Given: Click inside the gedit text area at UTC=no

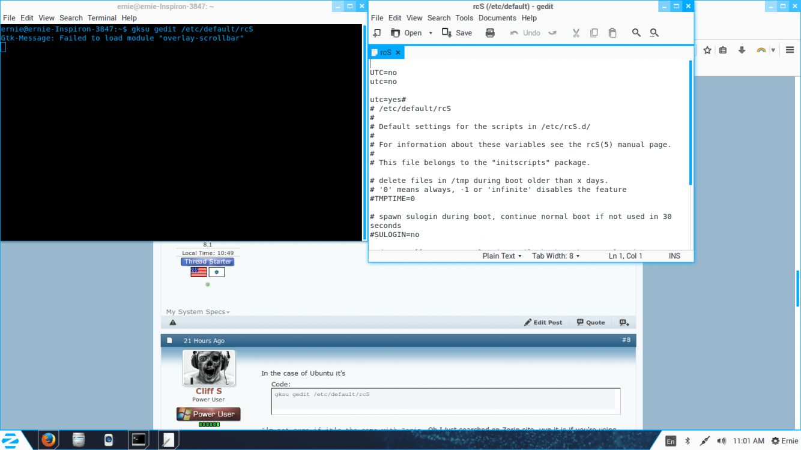Looking at the screenshot, I should pos(383,73).
